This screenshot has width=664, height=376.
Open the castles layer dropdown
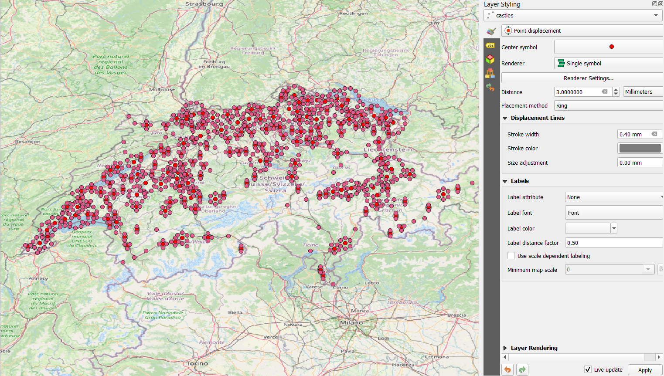[573, 15]
